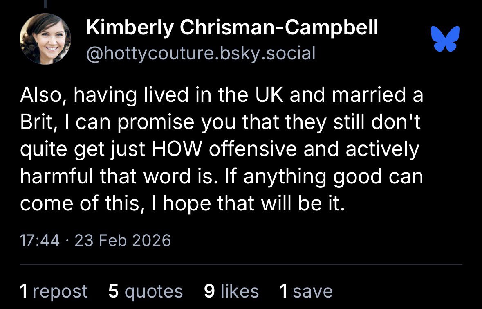Click the capitalized word HOW in the post

(x=177, y=150)
